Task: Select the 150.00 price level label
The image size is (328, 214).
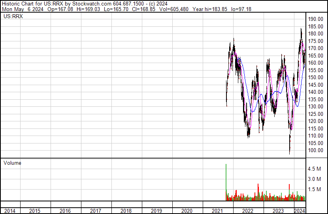Action: tap(316, 77)
